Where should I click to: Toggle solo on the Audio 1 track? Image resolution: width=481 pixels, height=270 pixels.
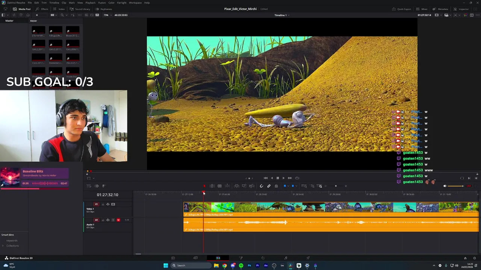click(x=113, y=220)
